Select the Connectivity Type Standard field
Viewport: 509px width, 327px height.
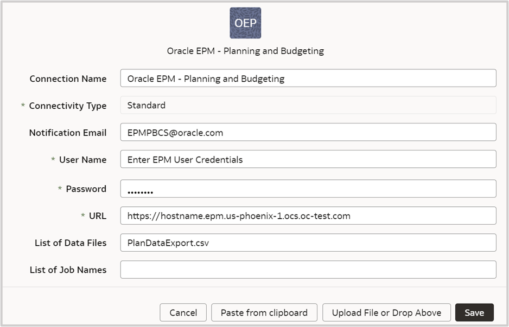pyautogui.click(x=308, y=105)
